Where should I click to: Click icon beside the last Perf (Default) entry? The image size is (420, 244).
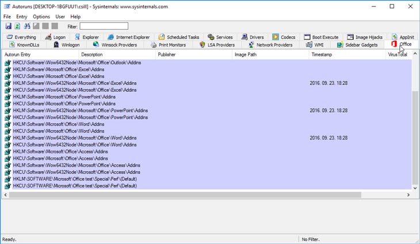(x=7, y=186)
